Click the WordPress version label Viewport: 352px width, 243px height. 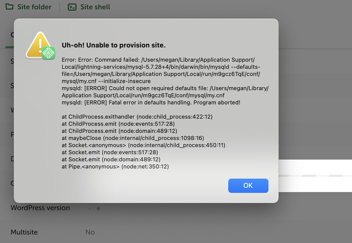pos(40,208)
